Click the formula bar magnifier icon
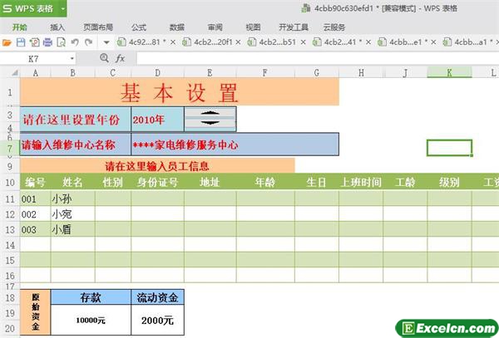The image size is (499, 338). pos(105,58)
